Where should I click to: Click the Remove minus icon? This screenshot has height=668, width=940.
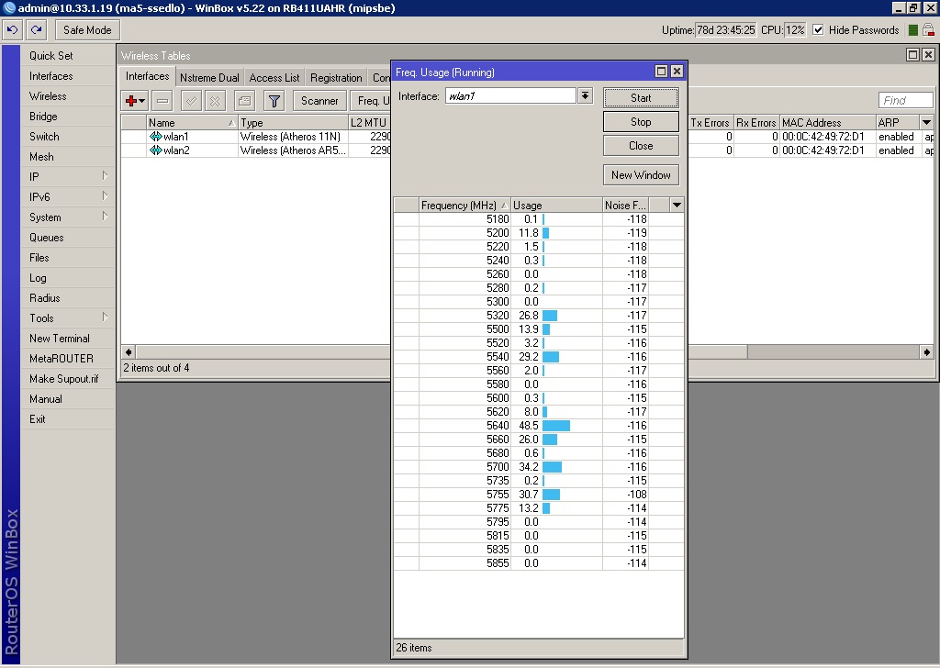[162, 101]
